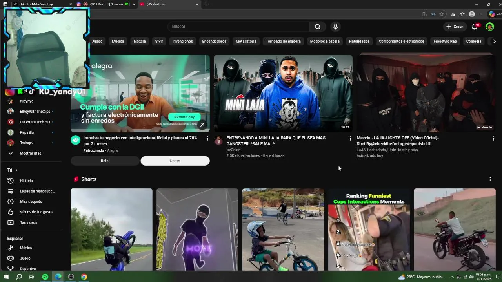Switch to the Discord | Streamer tab

point(106,4)
